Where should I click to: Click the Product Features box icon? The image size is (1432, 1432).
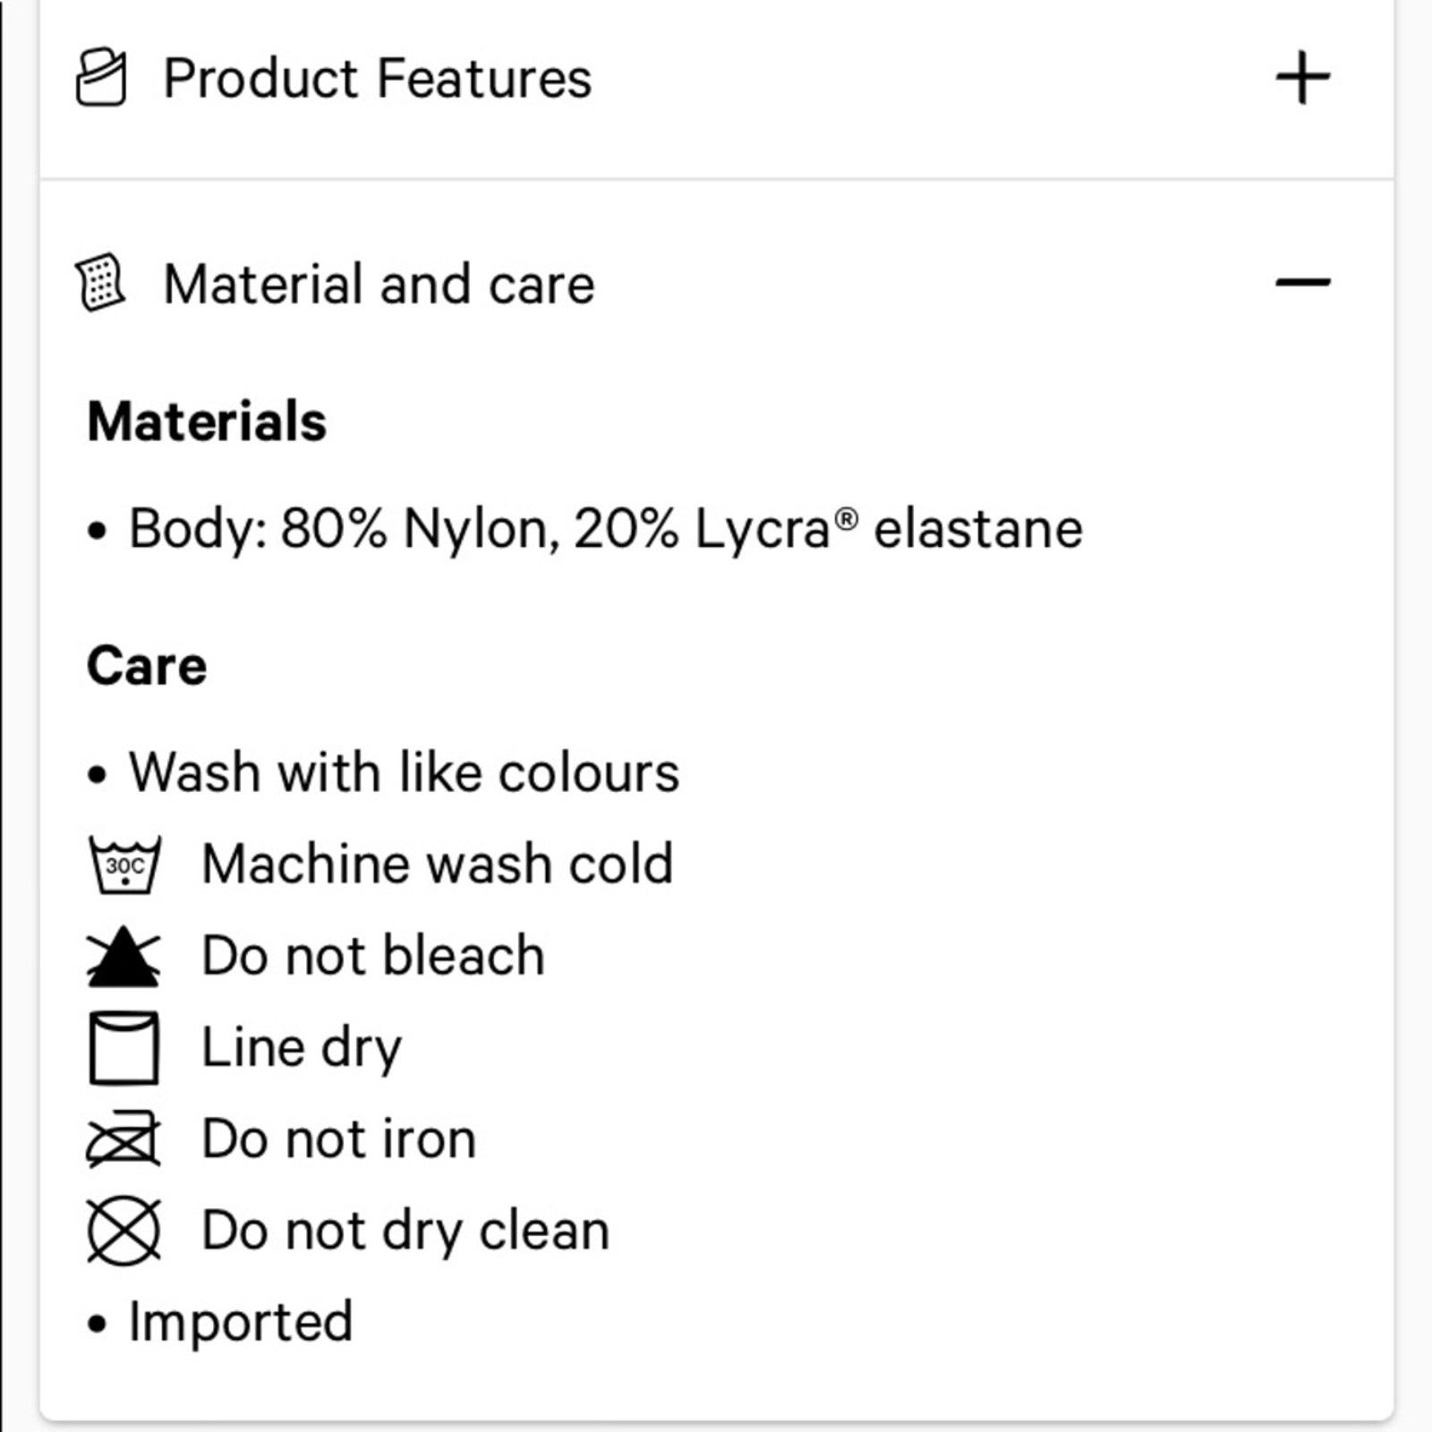point(100,77)
